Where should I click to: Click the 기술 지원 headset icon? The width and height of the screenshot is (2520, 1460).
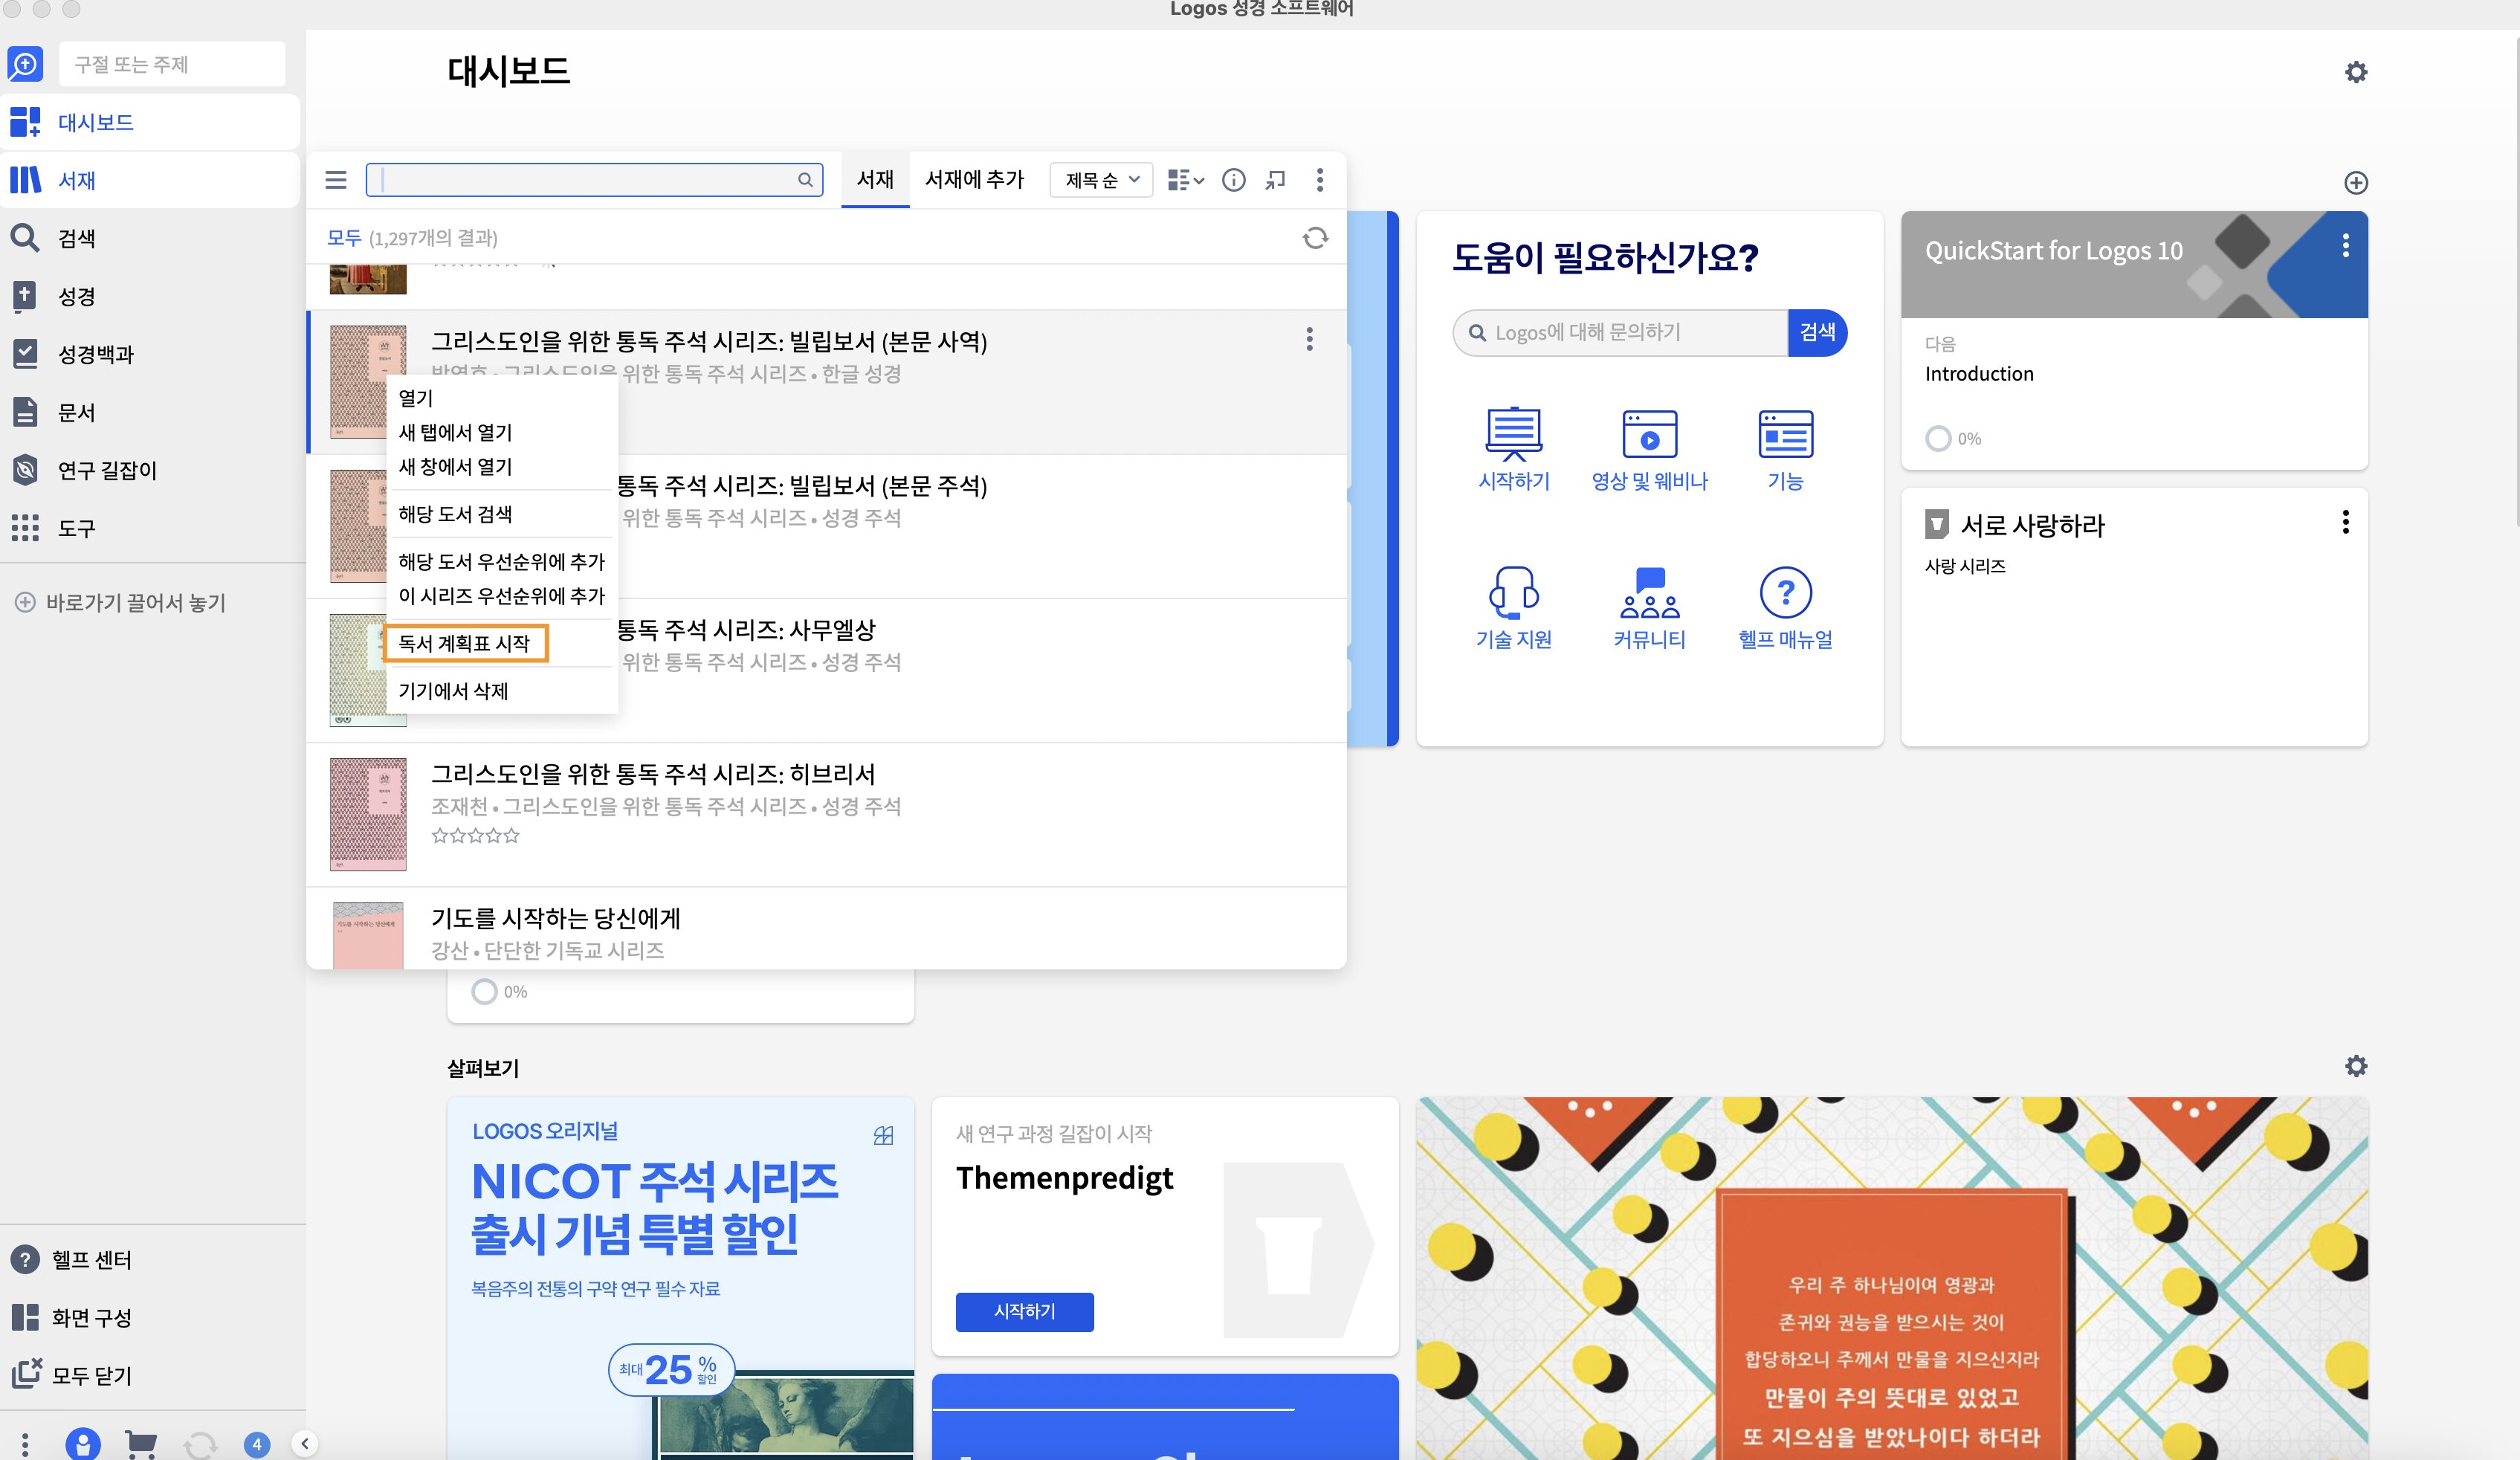coord(1513,592)
